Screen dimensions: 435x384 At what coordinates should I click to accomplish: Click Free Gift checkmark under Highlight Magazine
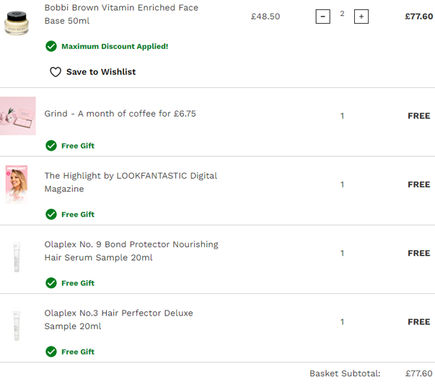pos(51,214)
